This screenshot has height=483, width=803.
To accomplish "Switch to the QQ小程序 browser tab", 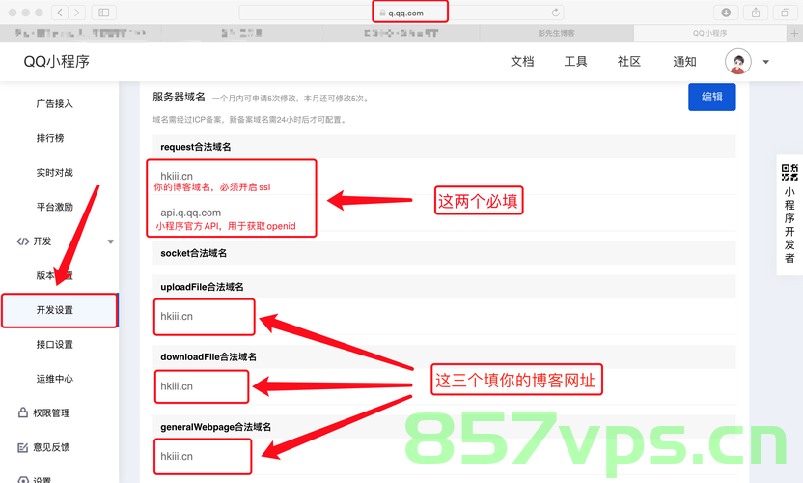I will [x=709, y=34].
